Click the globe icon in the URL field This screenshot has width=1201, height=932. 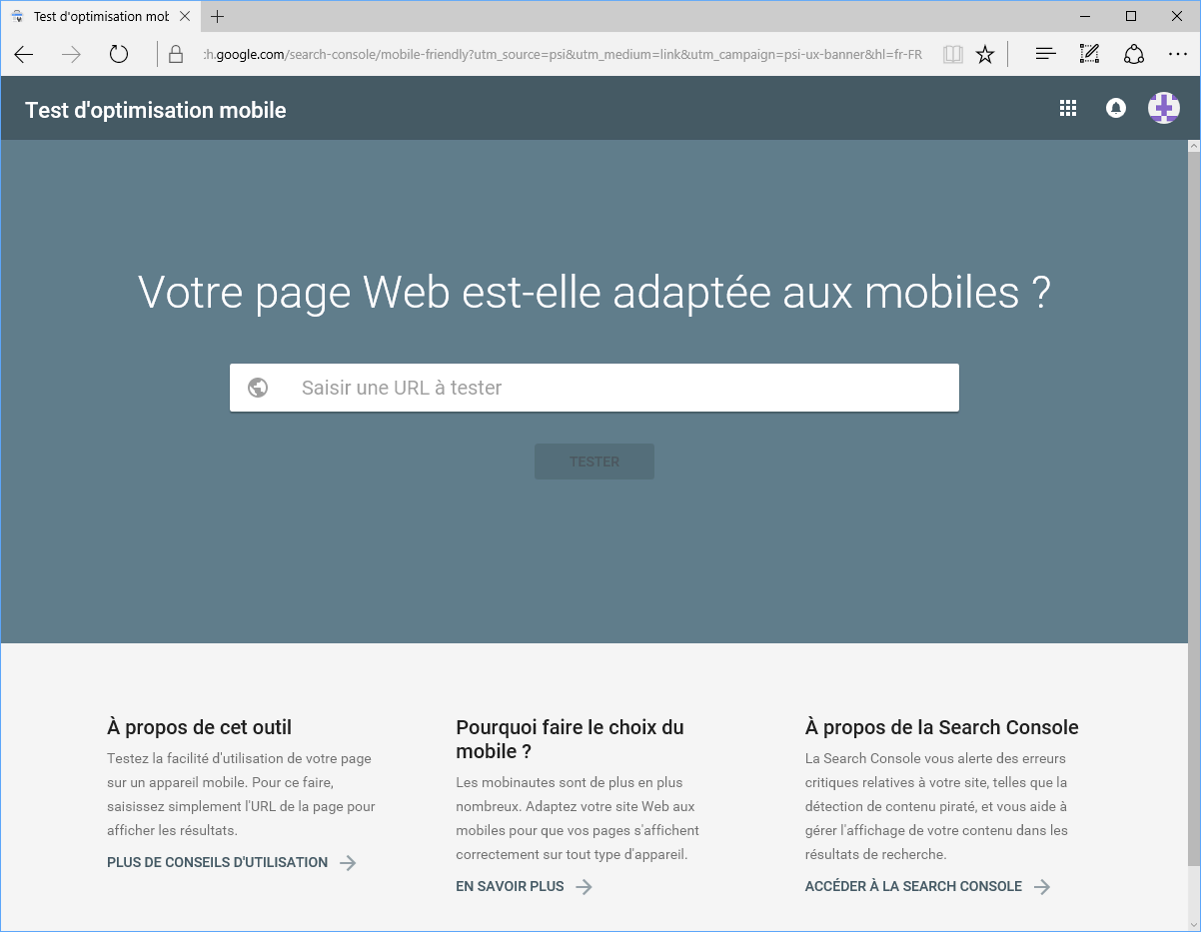click(258, 388)
